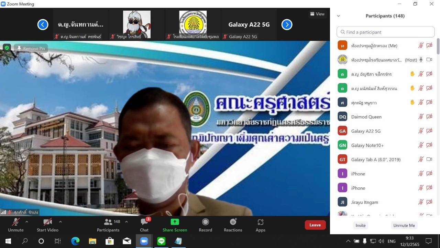Image resolution: width=440 pixels, height=248 pixels.
Task: Show previous video thumbnails with left arrow
Action: 43,24
